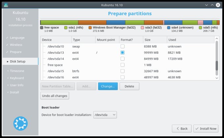Go Back to the previous step

point(182,128)
